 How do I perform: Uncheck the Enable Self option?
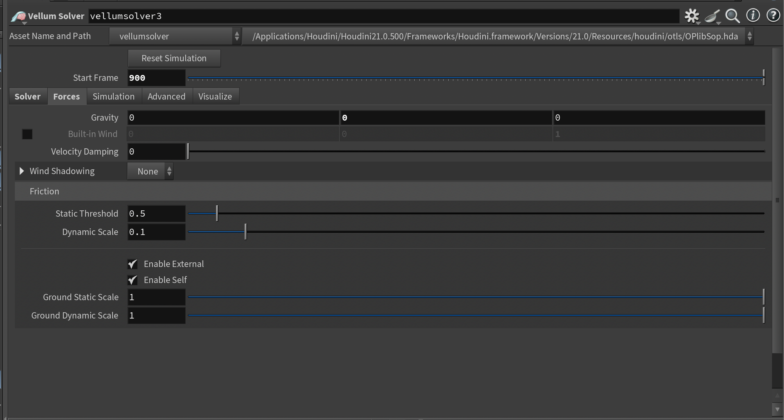coord(132,280)
